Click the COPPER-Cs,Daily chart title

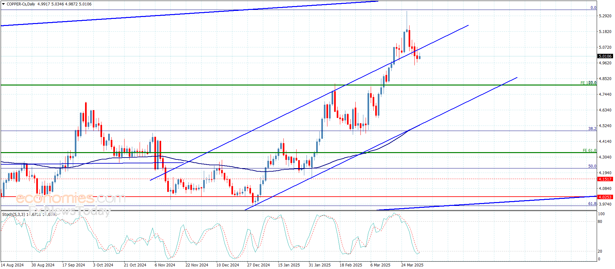coord(21,4)
